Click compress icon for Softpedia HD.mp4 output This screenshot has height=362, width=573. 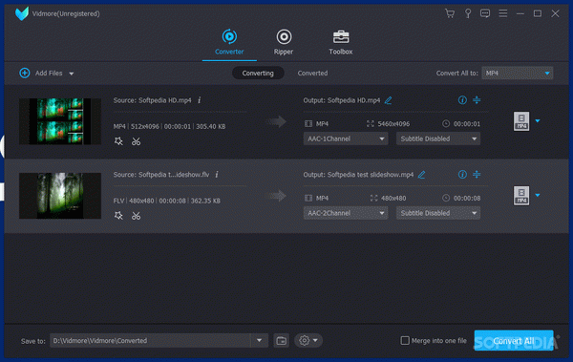tap(477, 100)
